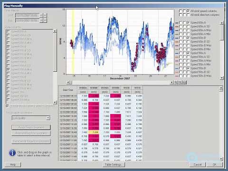228x171 pixels.
Task: Click the last column header in the data table
Action: point(137,88)
